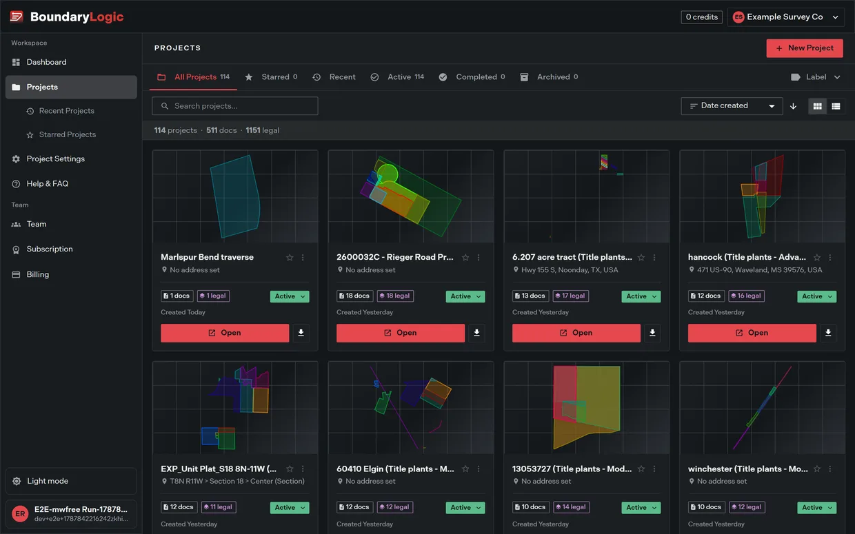855x534 pixels.
Task: Select the Archived tab
Action: point(550,77)
